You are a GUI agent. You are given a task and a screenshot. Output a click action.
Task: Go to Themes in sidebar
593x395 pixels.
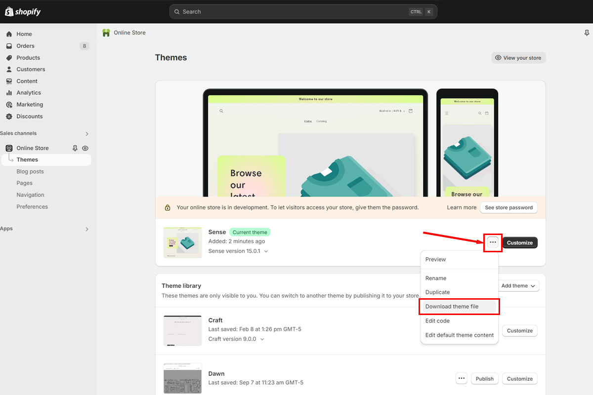[45, 159]
